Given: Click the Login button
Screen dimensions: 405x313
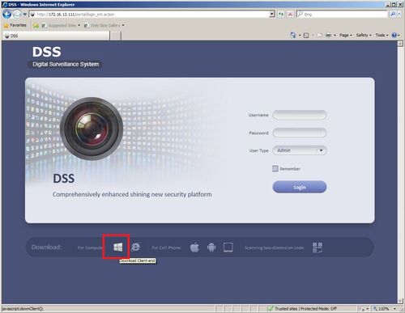Looking at the screenshot, I should click(x=300, y=187).
